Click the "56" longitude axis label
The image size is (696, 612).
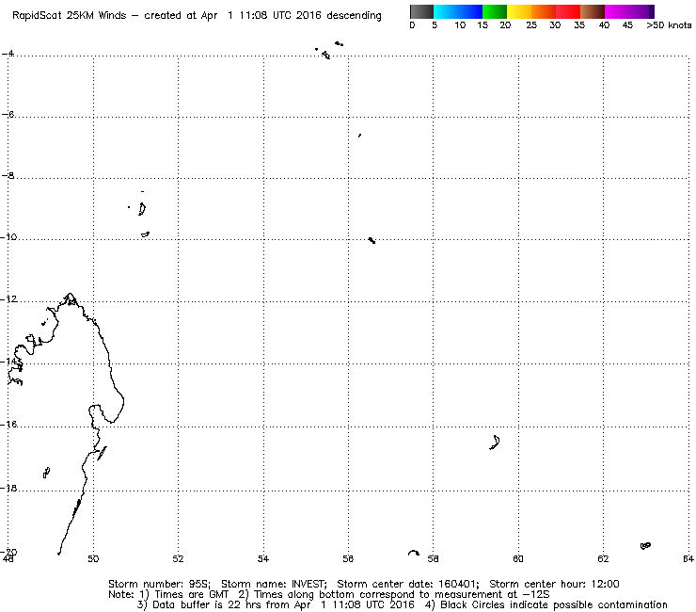point(348,559)
